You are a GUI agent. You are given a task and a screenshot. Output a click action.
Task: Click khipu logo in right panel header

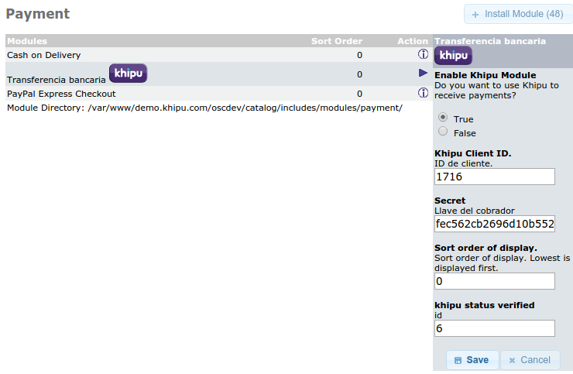click(453, 56)
